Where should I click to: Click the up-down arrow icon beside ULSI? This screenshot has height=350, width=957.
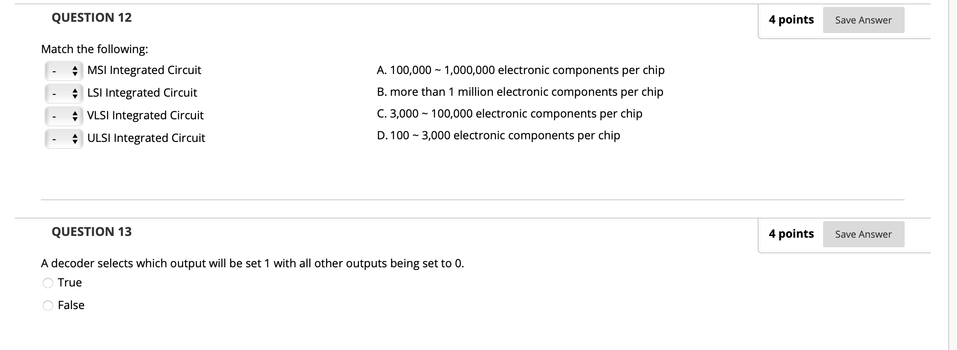point(75,138)
